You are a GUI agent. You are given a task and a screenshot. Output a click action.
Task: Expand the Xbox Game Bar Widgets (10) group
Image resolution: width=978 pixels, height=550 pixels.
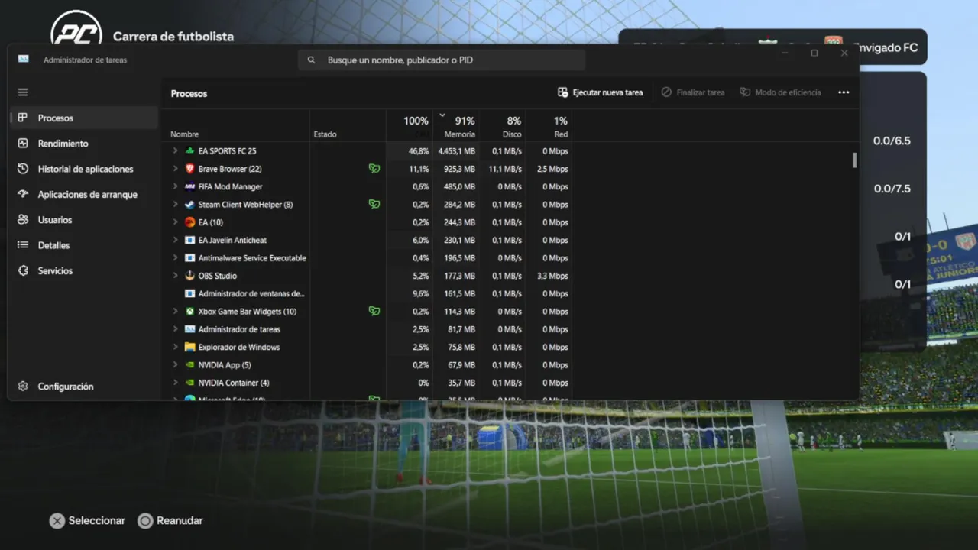pos(175,312)
